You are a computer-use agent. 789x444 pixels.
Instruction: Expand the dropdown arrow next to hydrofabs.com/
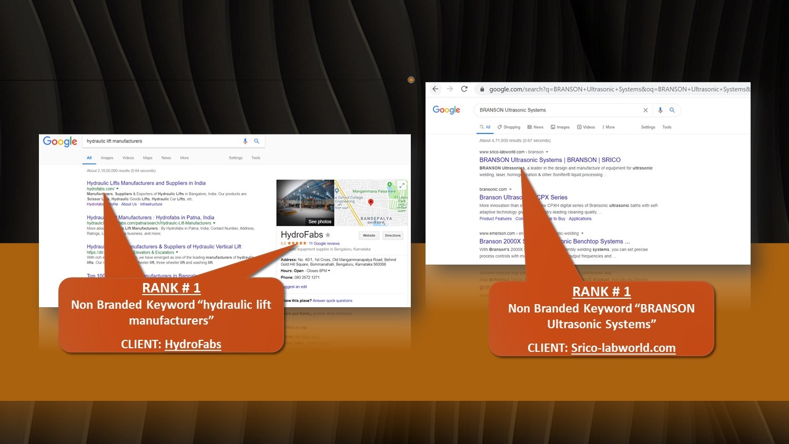[x=117, y=189]
